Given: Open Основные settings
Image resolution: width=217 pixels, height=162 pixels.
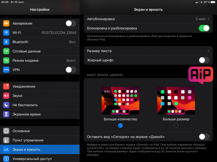Looking at the screenshot, I should pos(40,131).
